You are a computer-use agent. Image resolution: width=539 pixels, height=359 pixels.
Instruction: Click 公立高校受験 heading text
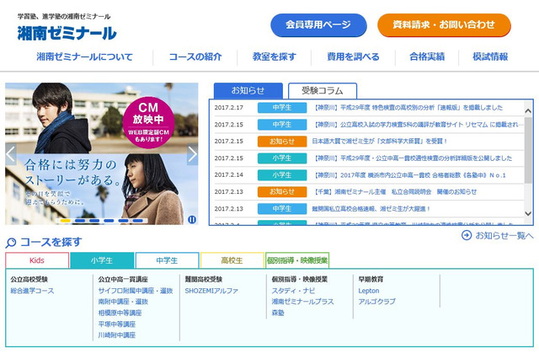pos(29,279)
